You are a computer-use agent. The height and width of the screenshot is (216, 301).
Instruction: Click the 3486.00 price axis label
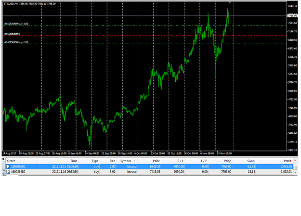(x=292, y=133)
